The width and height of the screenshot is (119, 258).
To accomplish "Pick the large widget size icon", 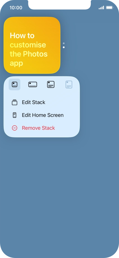I will click(x=51, y=84).
